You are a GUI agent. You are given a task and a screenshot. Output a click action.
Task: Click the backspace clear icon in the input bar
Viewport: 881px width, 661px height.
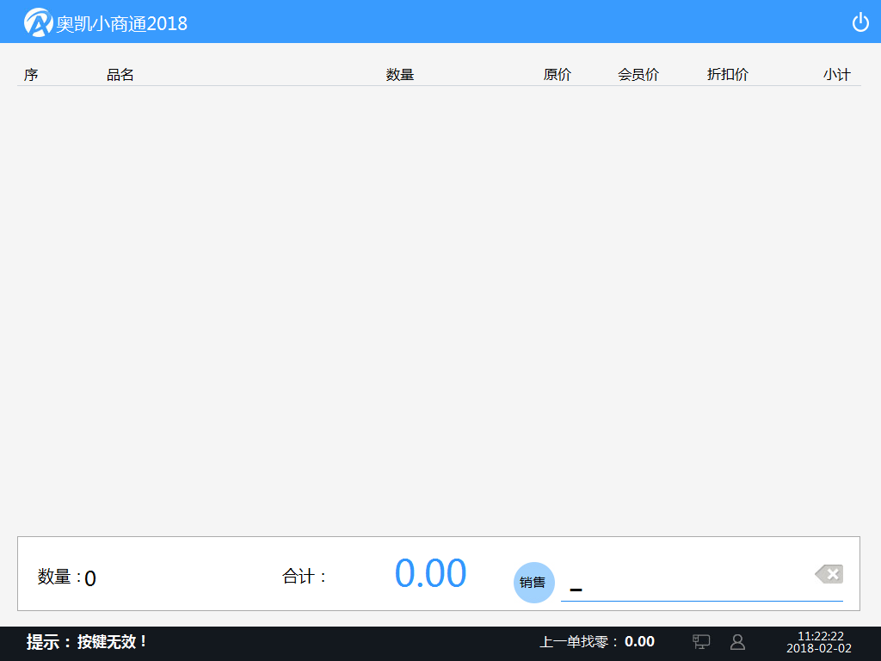[x=828, y=574]
